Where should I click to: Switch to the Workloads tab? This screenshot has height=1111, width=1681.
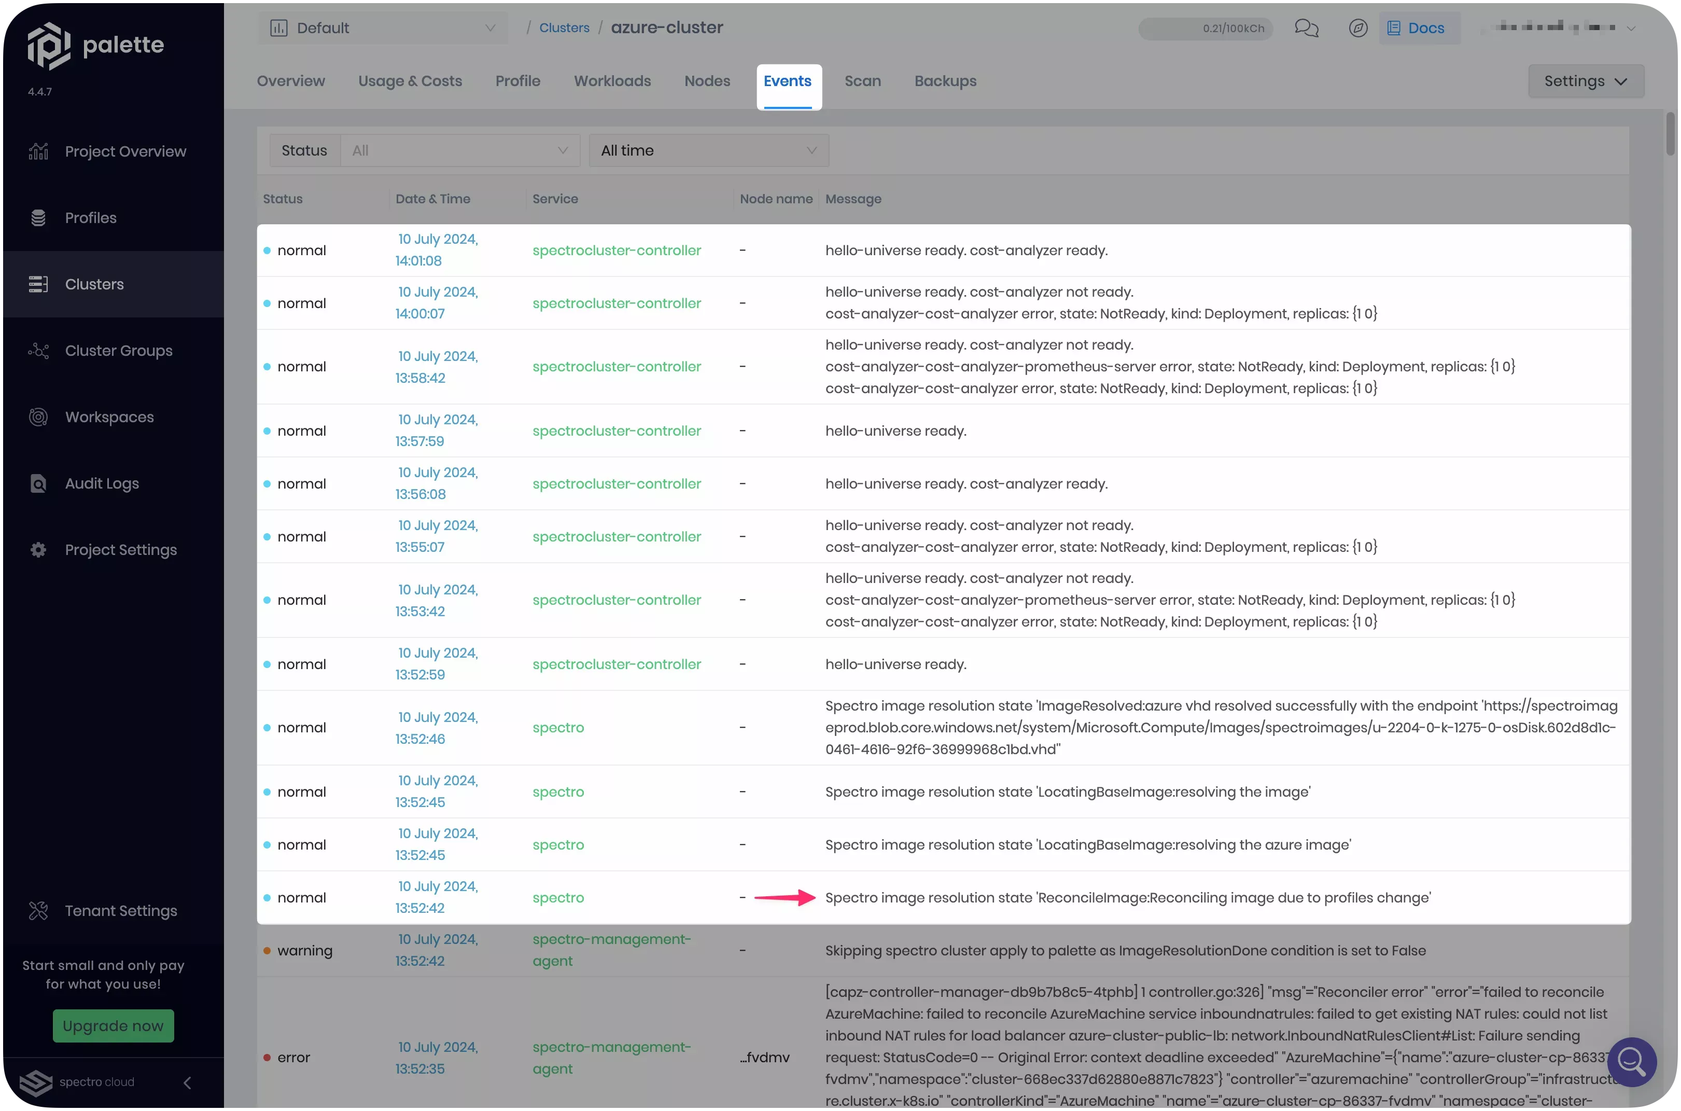pos(613,81)
